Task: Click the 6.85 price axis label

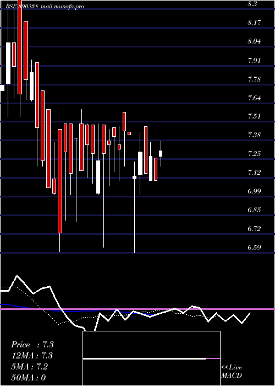Action: click(254, 210)
